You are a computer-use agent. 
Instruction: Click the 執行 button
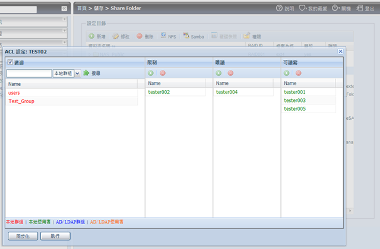[55, 236]
